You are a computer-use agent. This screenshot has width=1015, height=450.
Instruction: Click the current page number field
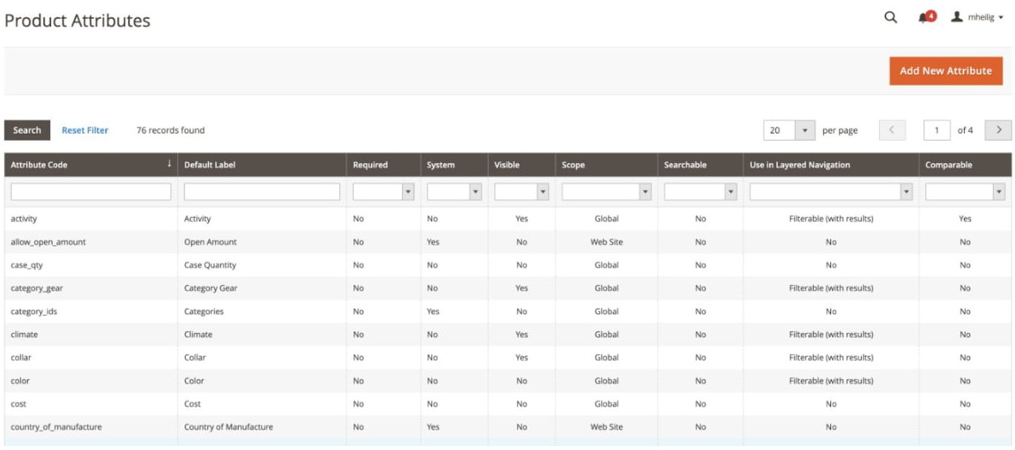tap(936, 130)
